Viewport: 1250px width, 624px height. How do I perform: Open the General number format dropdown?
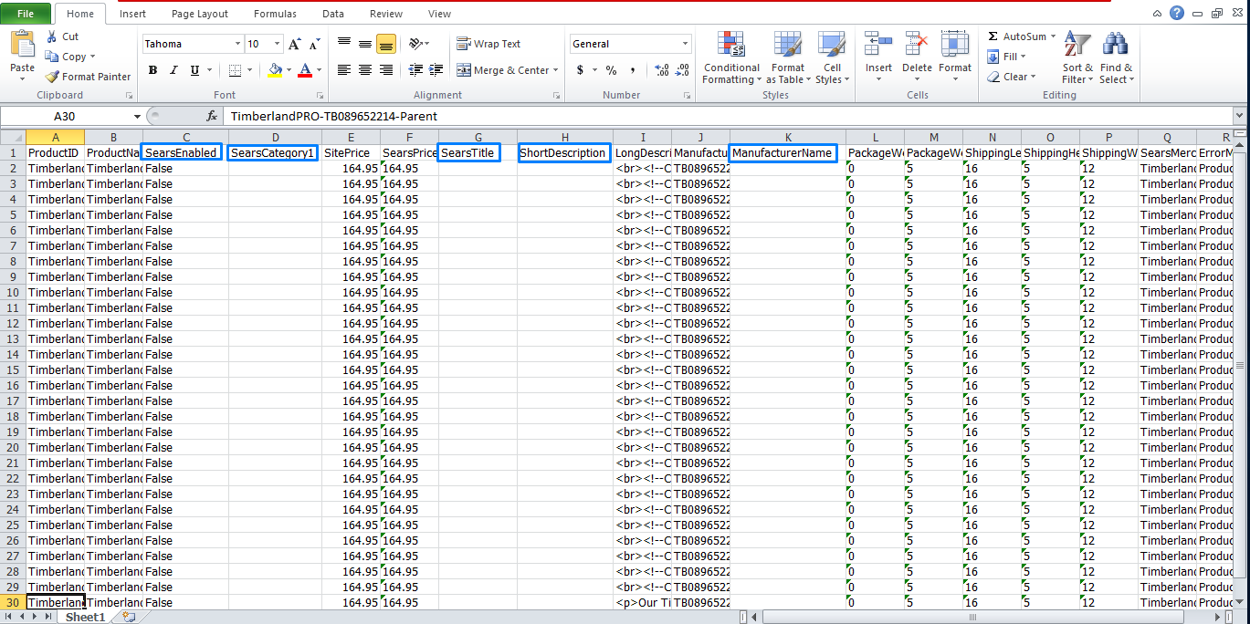pyautogui.click(x=686, y=44)
